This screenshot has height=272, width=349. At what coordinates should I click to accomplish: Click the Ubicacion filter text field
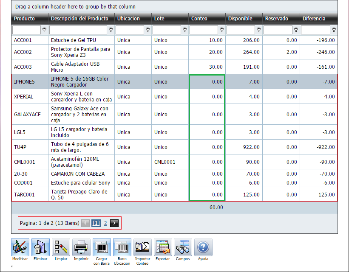pyautogui.click(x=130, y=30)
